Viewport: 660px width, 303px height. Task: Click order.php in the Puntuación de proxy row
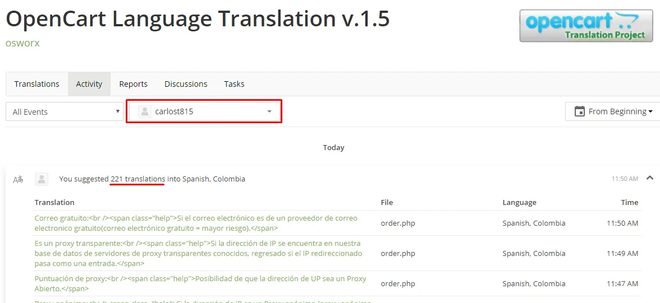point(398,283)
